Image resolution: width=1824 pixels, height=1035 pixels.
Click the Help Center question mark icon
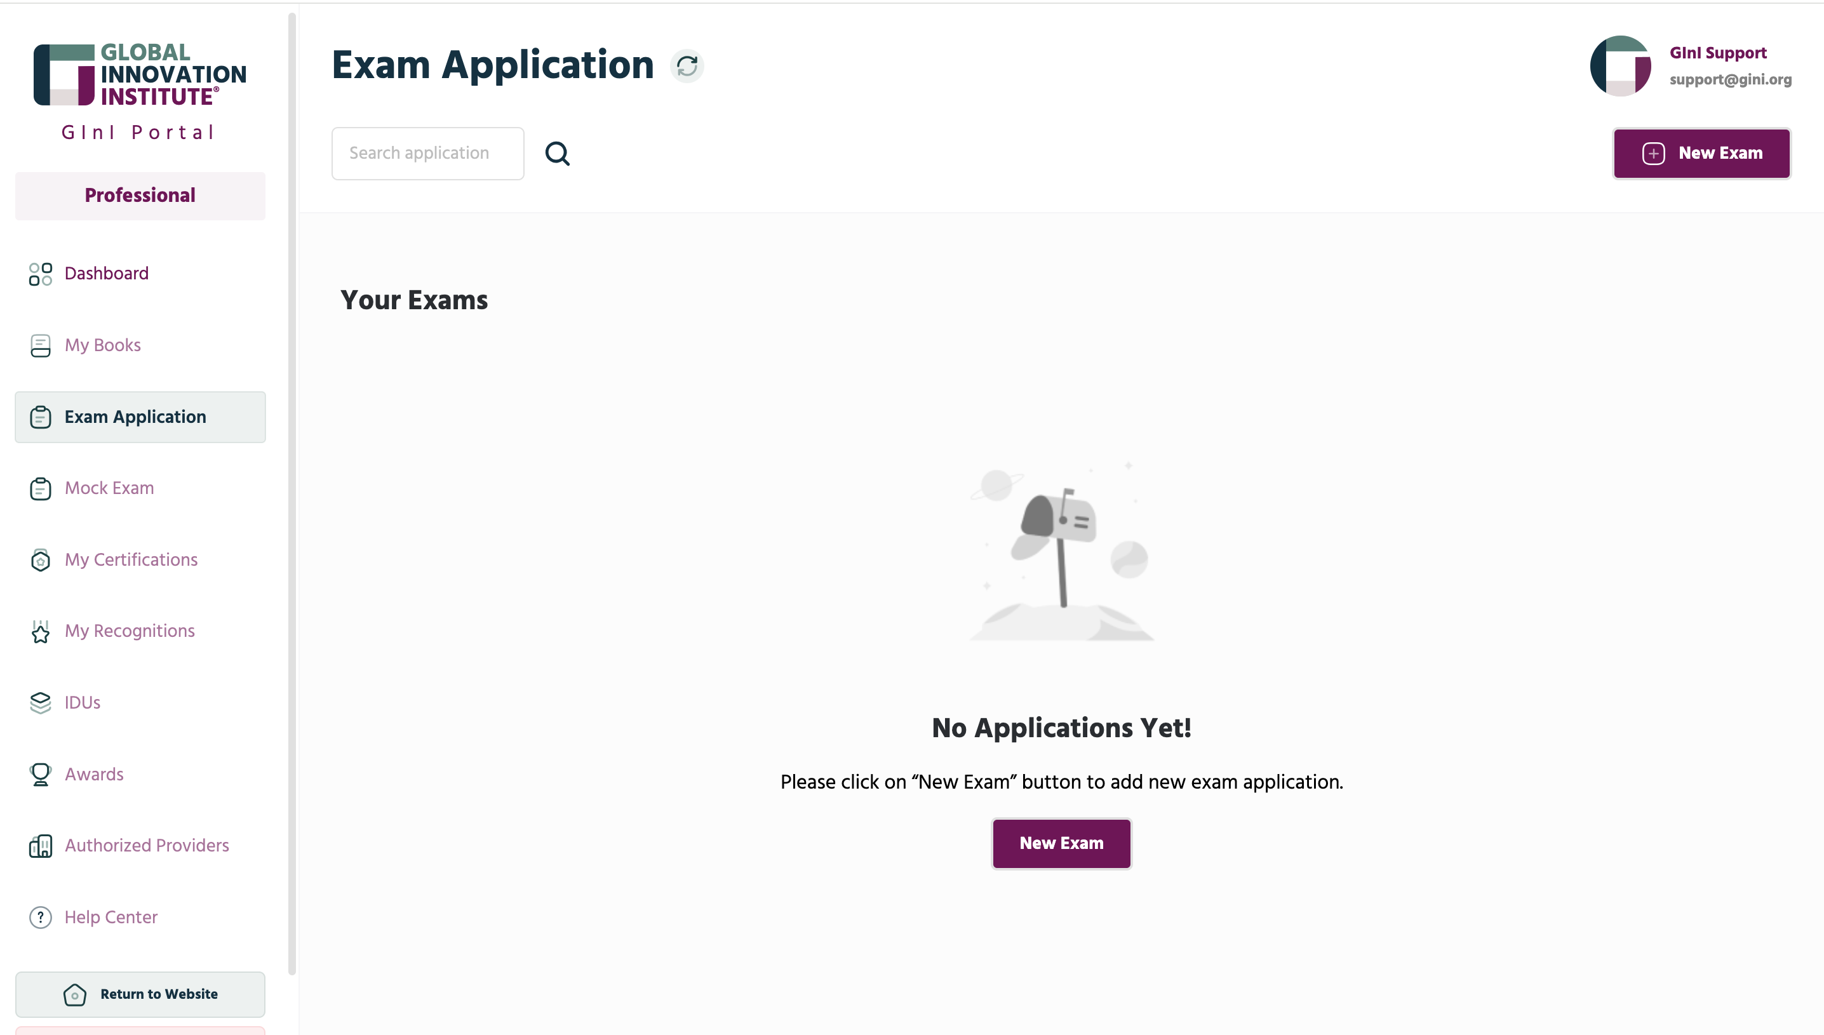point(41,917)
